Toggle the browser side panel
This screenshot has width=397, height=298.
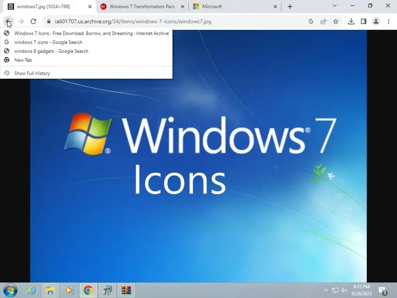click(364, 22)
